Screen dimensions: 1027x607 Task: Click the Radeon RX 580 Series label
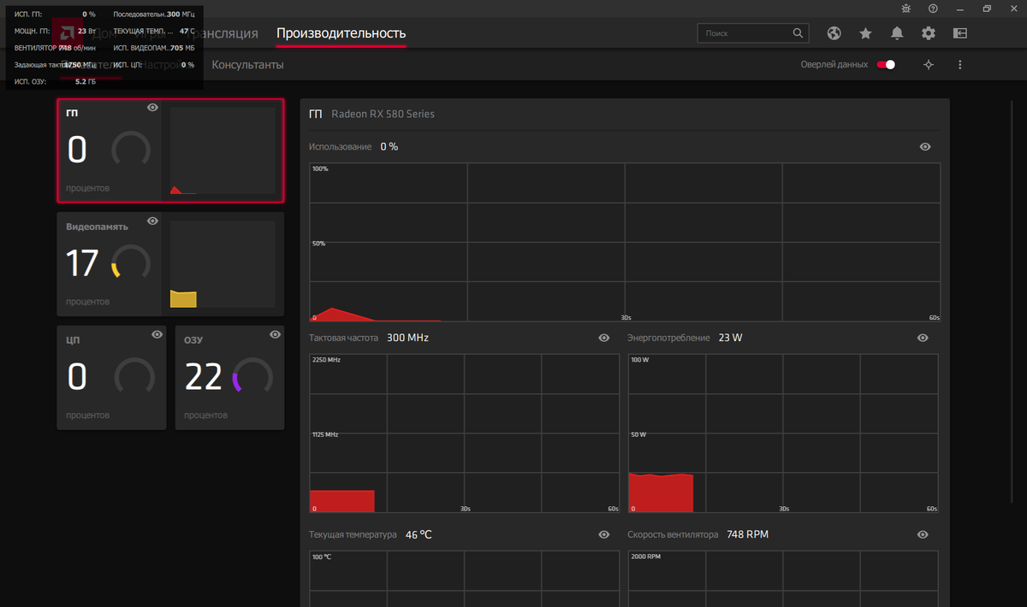click(383, 114)
